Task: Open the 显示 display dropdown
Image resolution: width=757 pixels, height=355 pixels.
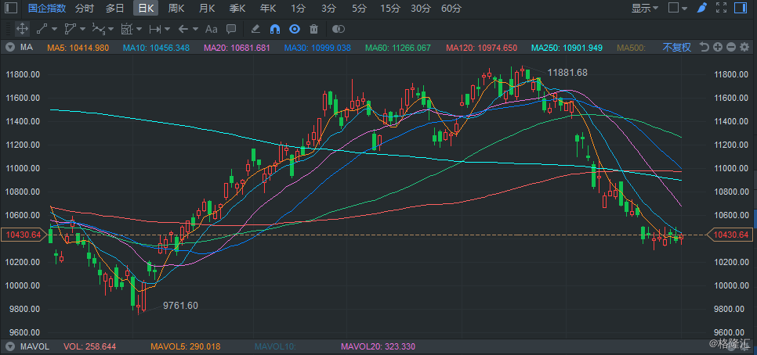Action: tap(645, 8)
